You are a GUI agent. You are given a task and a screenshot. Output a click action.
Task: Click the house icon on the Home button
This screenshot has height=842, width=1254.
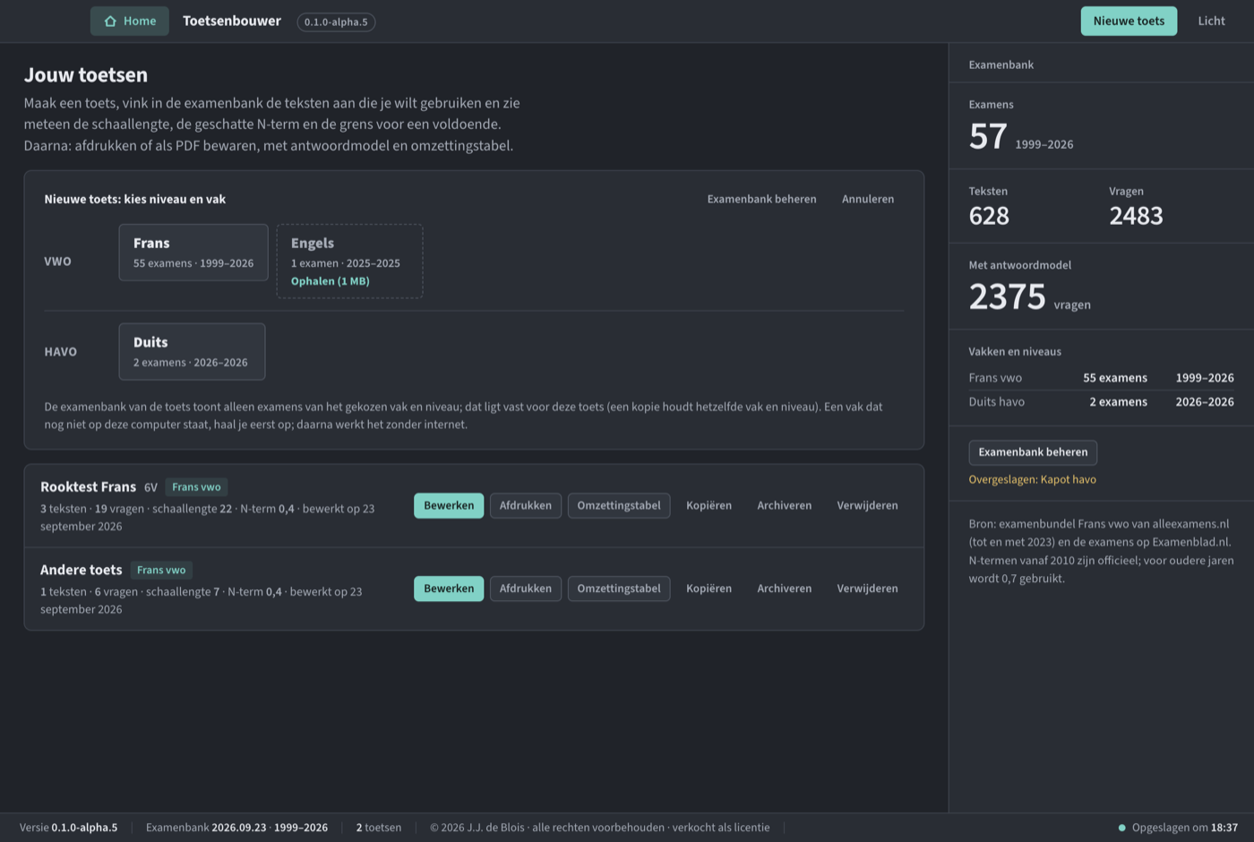(x=110, y=21)
